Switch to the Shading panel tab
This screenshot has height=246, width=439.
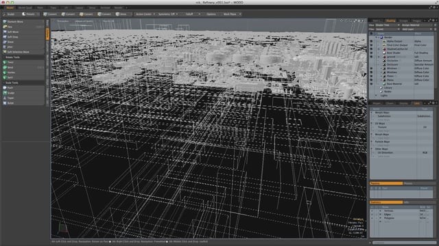[x=390, y=20]
